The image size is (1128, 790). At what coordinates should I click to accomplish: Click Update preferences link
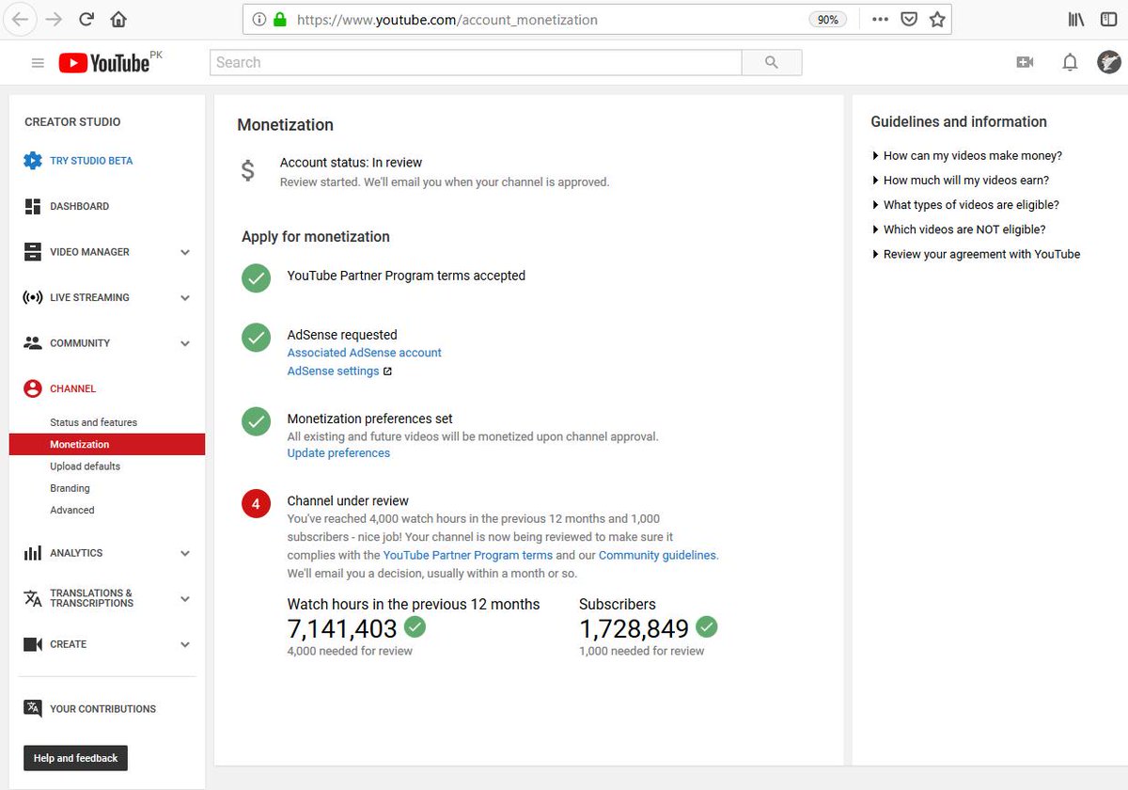338,453
